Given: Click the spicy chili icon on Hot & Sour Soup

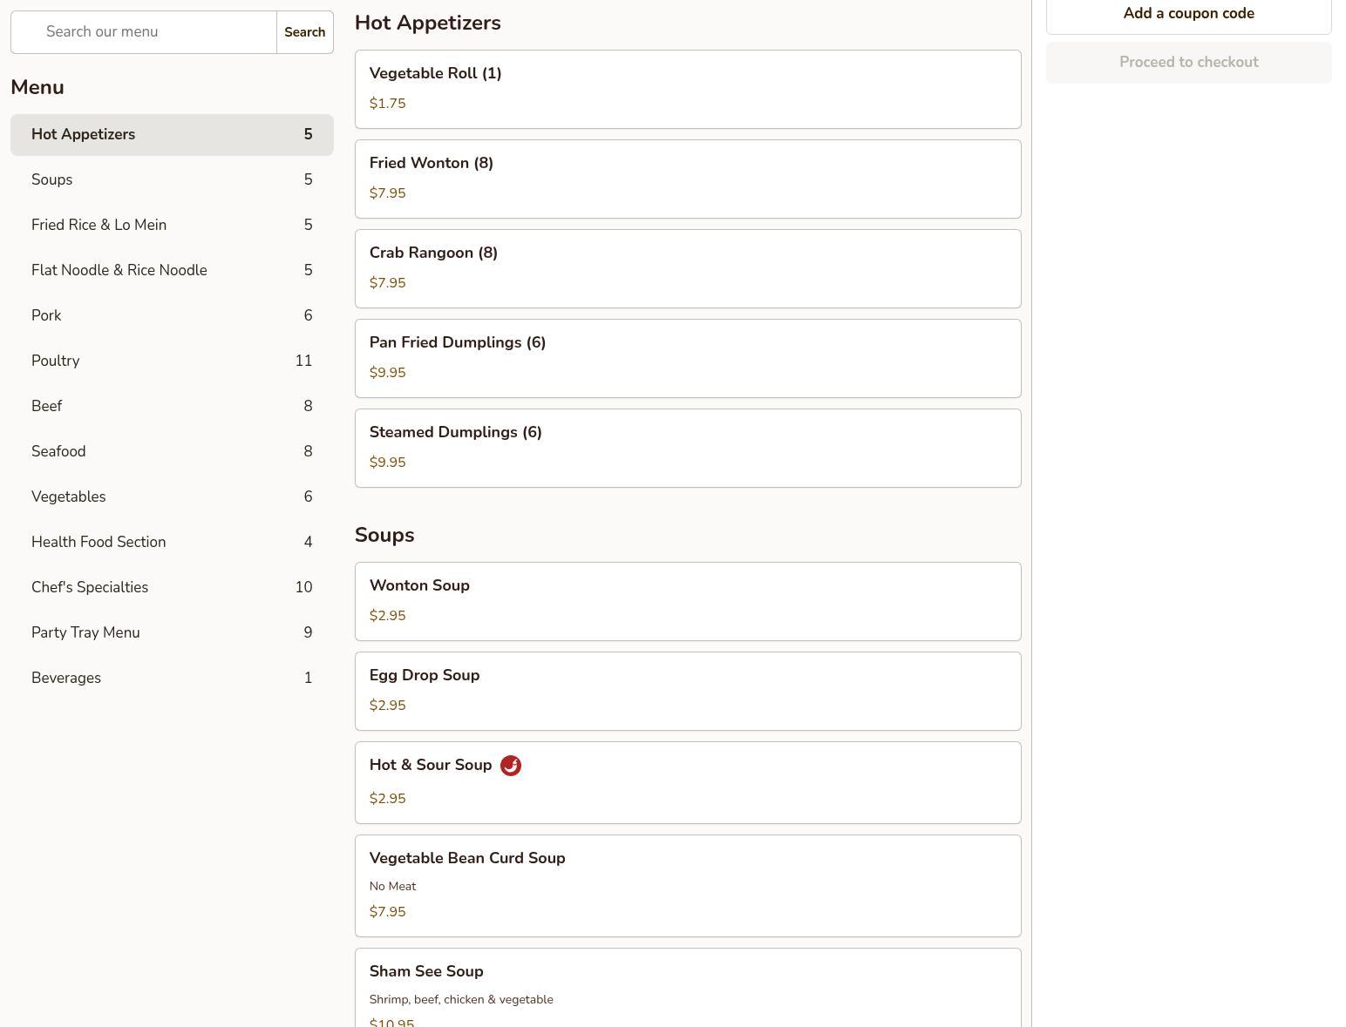Looking at the screenshot, I should pos(511,766).
